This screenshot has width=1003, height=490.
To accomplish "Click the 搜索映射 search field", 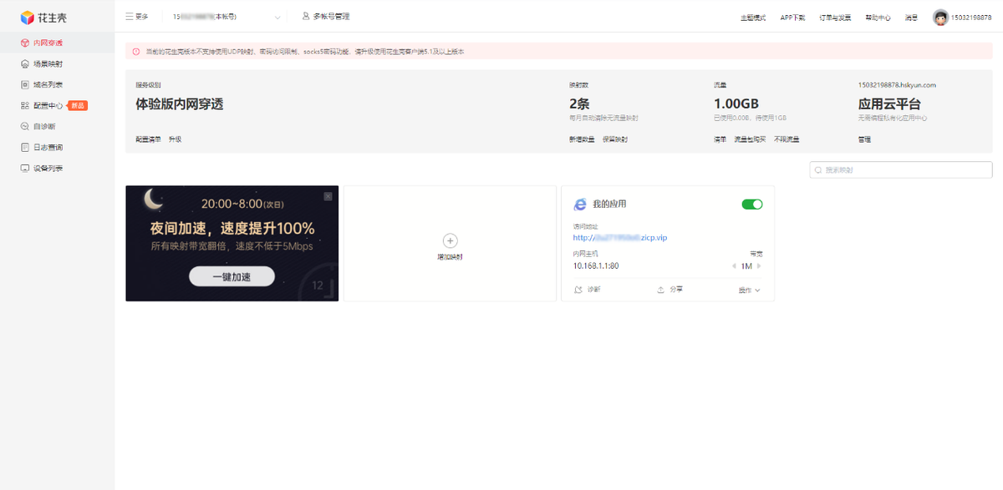I will point(901,170).
